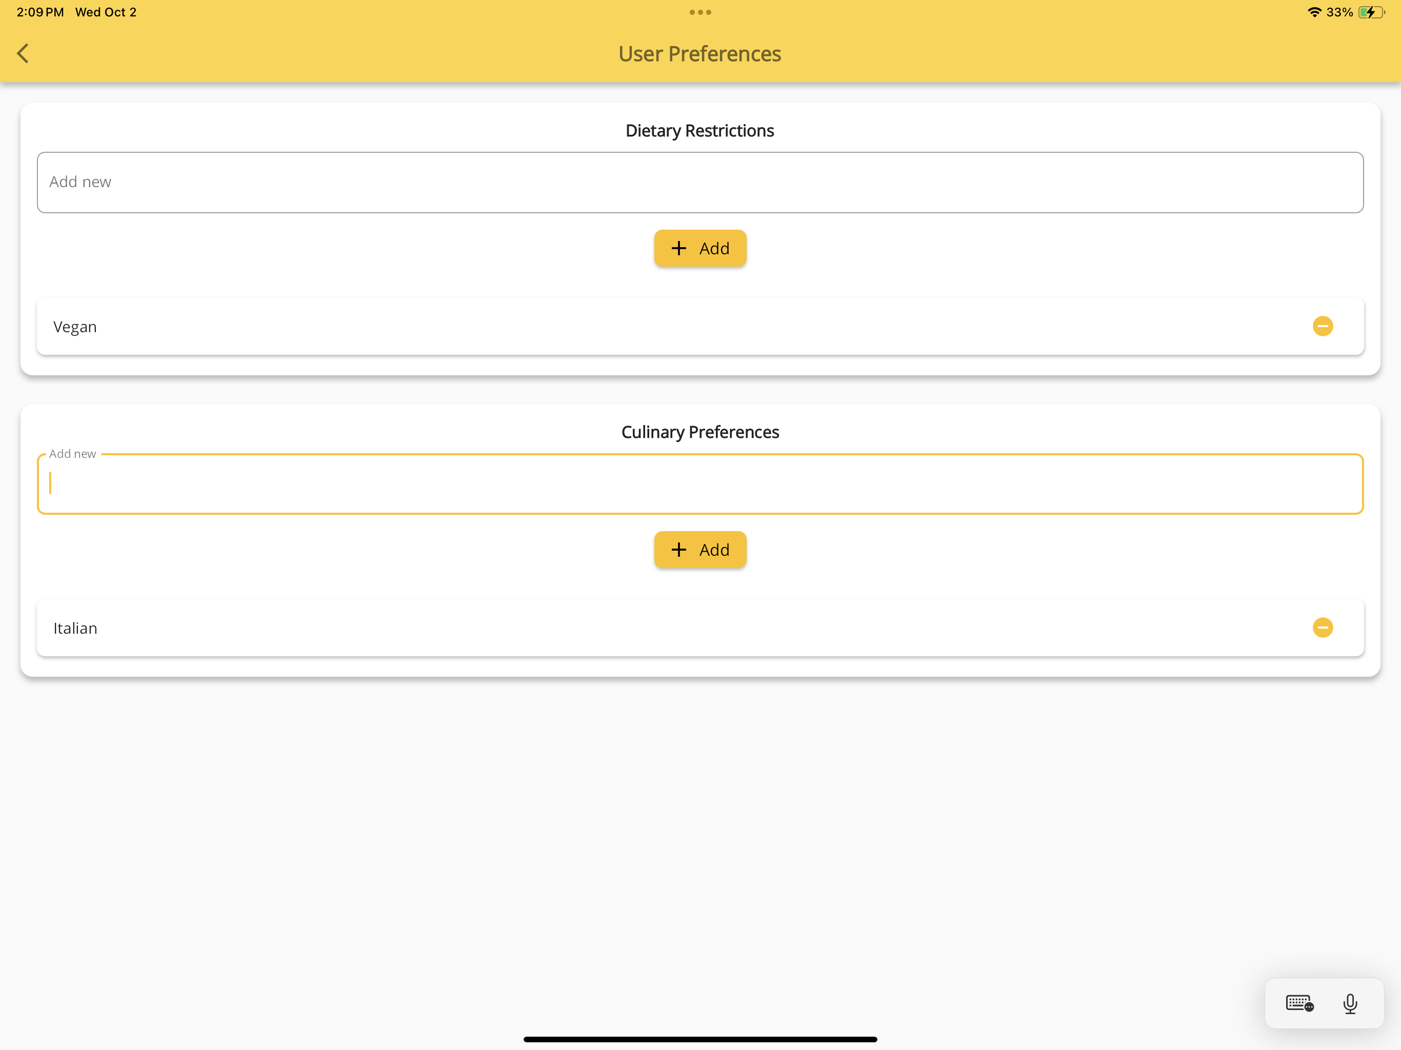Screen dimensions: 1401x1050
Task: Start dictation with the microphone icon
Action: point(1350,1004)
